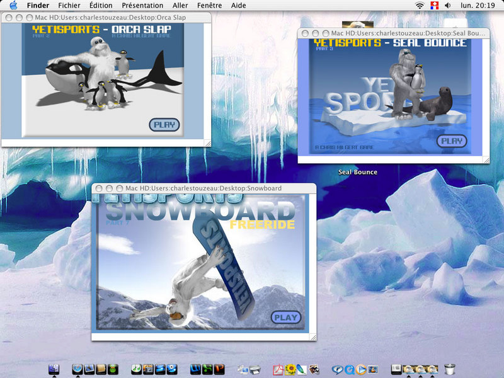Click the Snowboard window title bar
This screenshot has height=378, width=504.
pyautogui.click(x=203, y=188)
